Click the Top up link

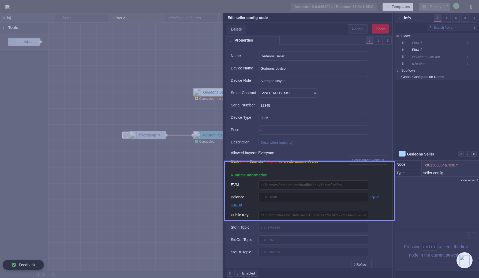click(374, 197)
